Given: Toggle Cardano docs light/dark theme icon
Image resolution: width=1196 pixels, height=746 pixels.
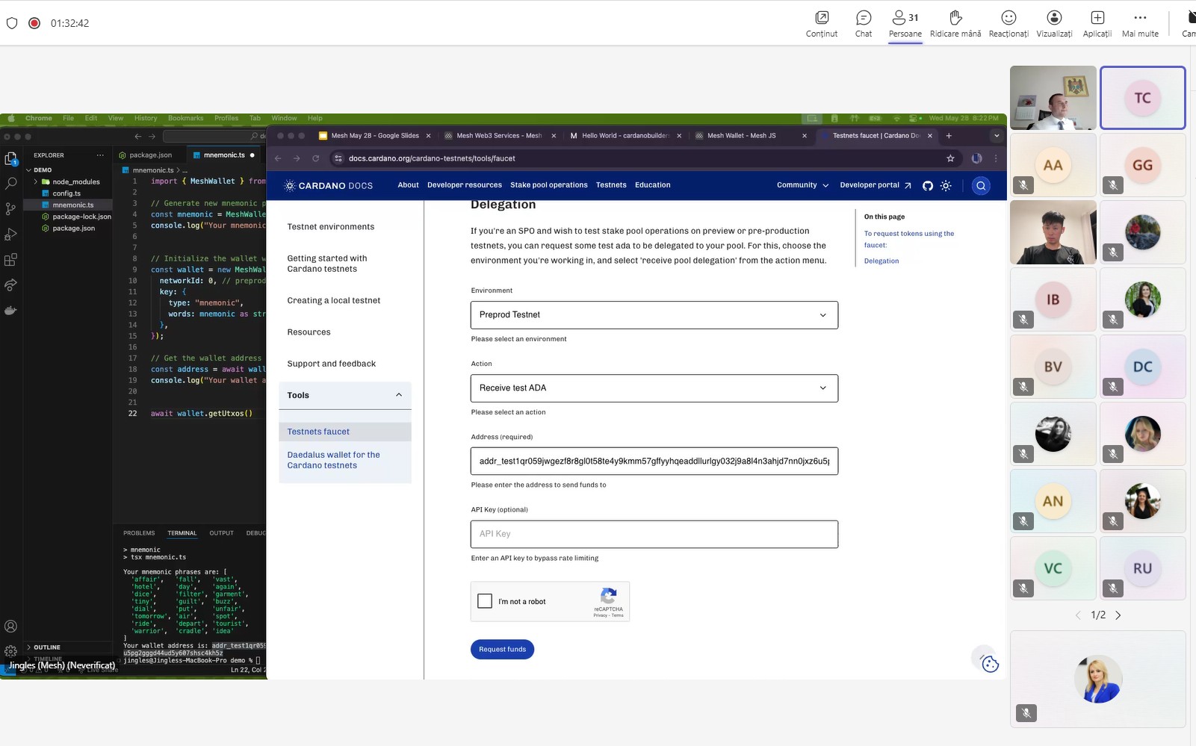Looking at the screenshot, I should (x=946, y=185).
